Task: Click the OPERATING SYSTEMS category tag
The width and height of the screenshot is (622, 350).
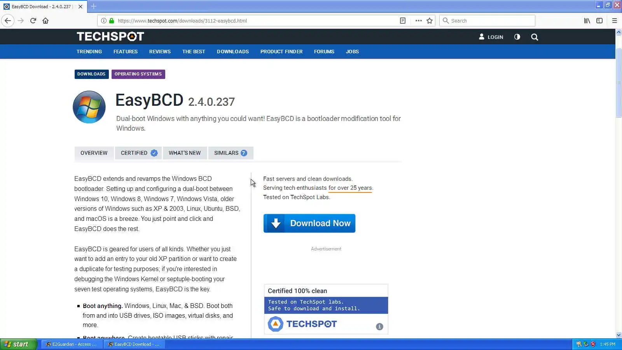Action: coord(138,74)
